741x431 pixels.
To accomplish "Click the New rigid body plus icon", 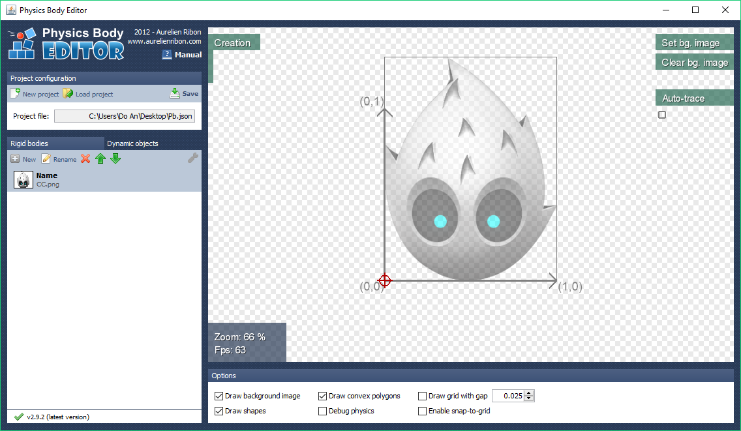I will point(15,159).
